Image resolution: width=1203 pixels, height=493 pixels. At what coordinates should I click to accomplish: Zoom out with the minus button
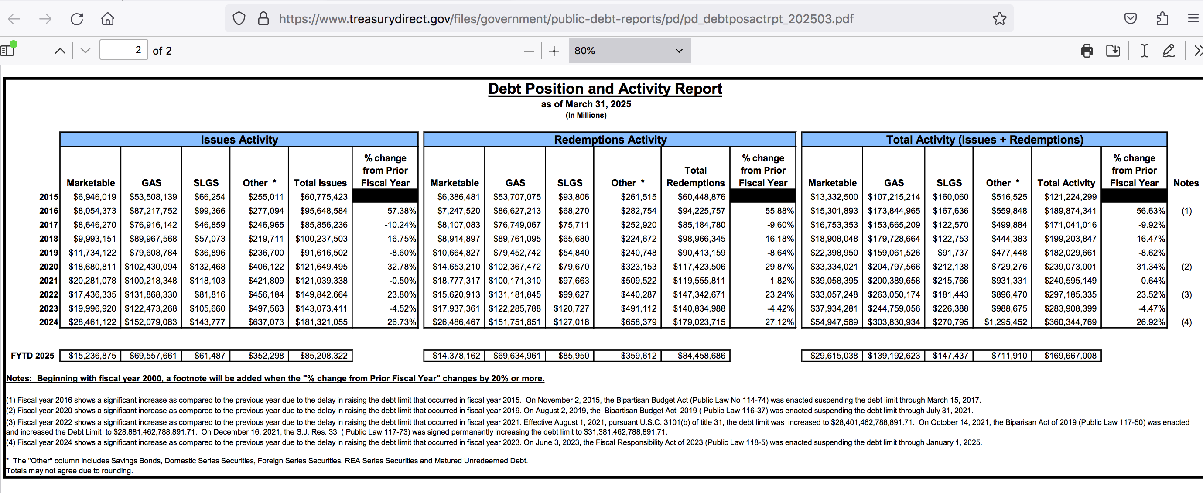coord(529,51)
